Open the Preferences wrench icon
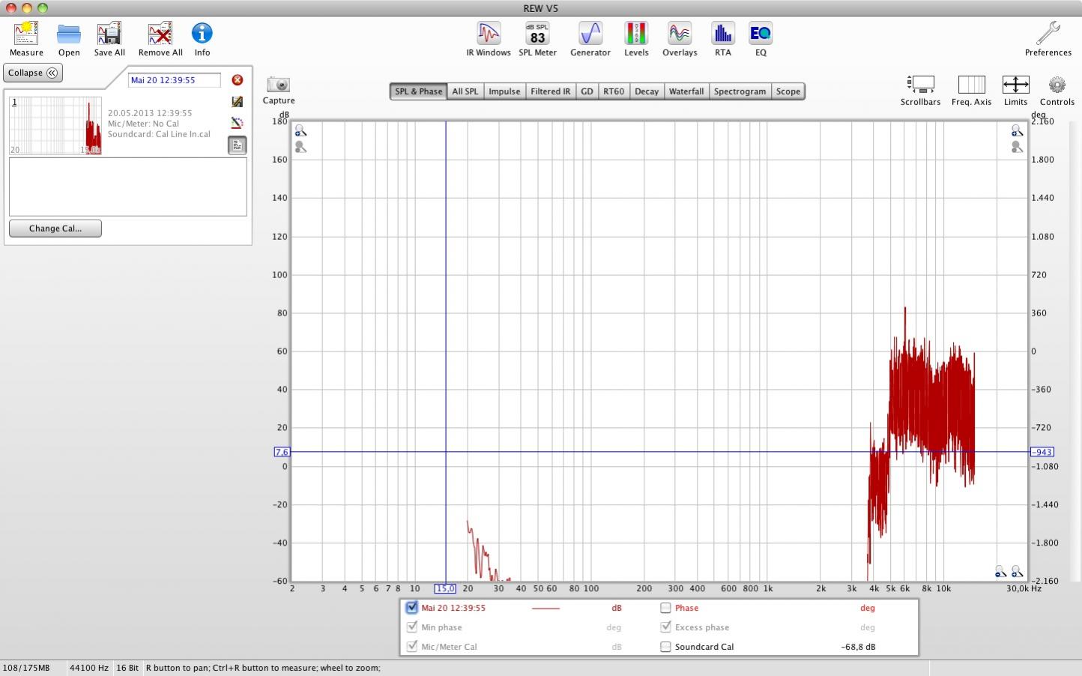 tap(1048, 34)
